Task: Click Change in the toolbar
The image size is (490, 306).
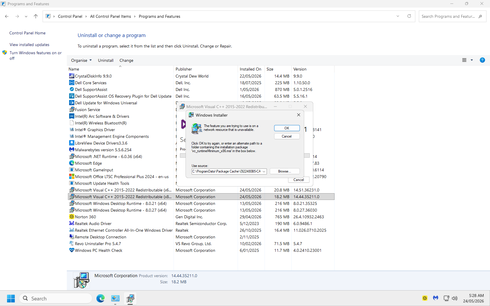Action: pos(126,60)
